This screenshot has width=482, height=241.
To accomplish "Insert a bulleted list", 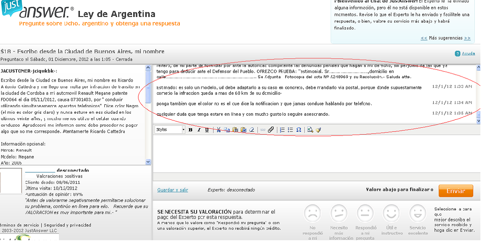I will point(290,130).
